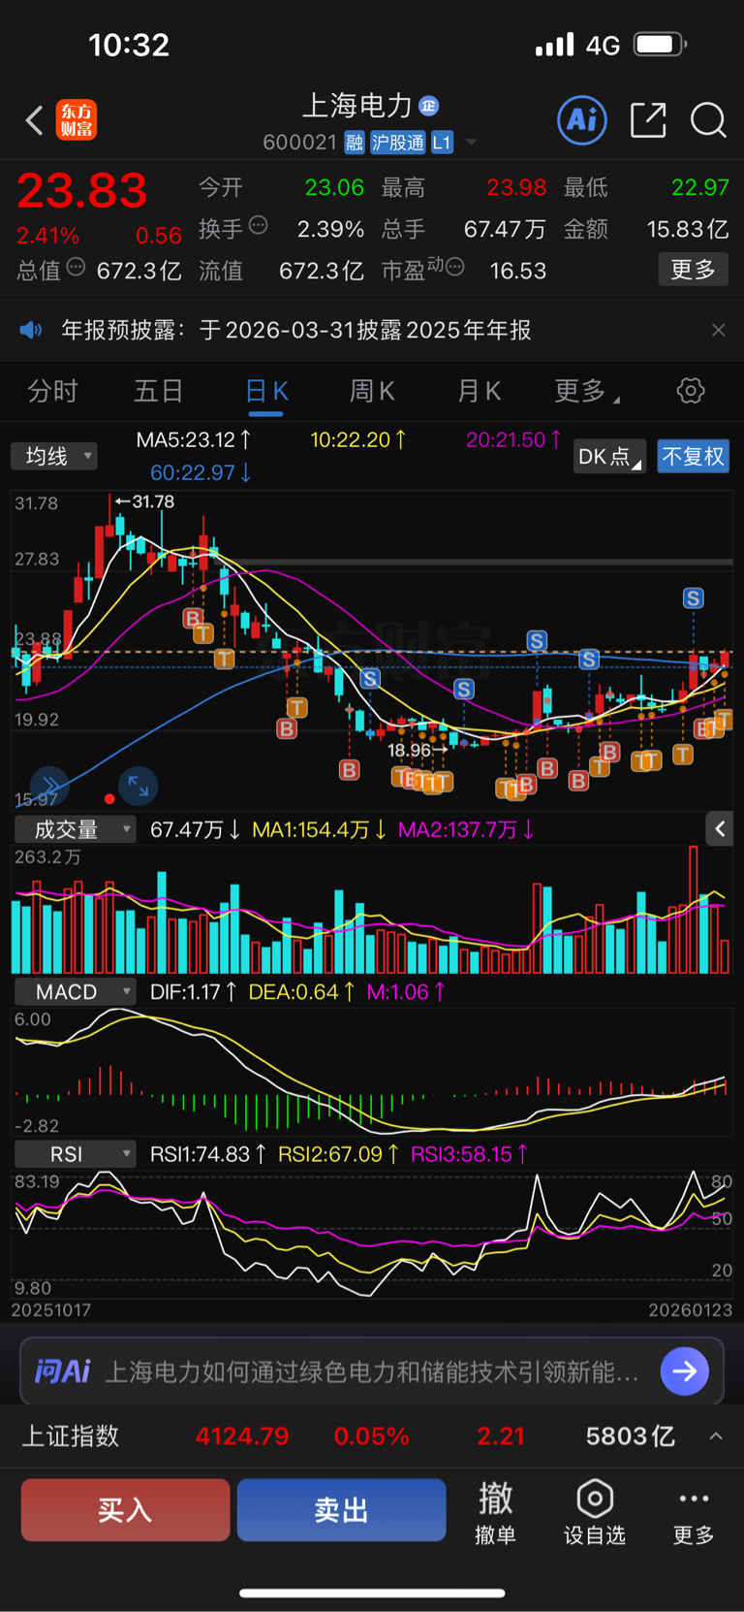Tap the 10:22.20 moving average value

(x=357, y=440)
